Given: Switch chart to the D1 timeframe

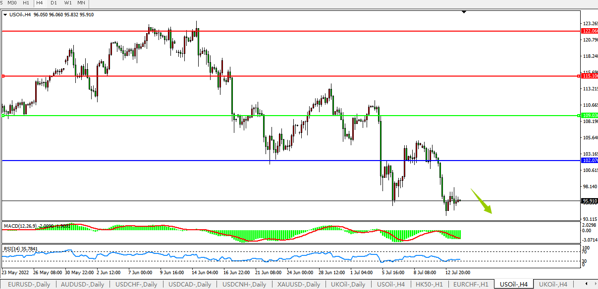Looking at the screenshot, I should click(x=54, y=3).
